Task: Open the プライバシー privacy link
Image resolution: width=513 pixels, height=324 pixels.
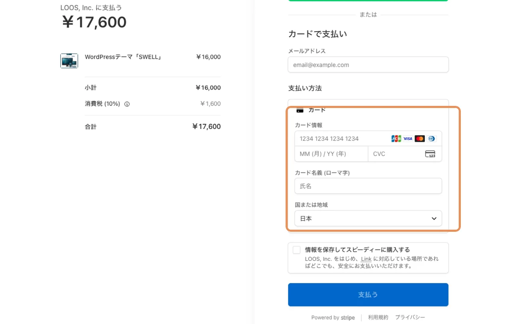Action: [x=410, y=318]
